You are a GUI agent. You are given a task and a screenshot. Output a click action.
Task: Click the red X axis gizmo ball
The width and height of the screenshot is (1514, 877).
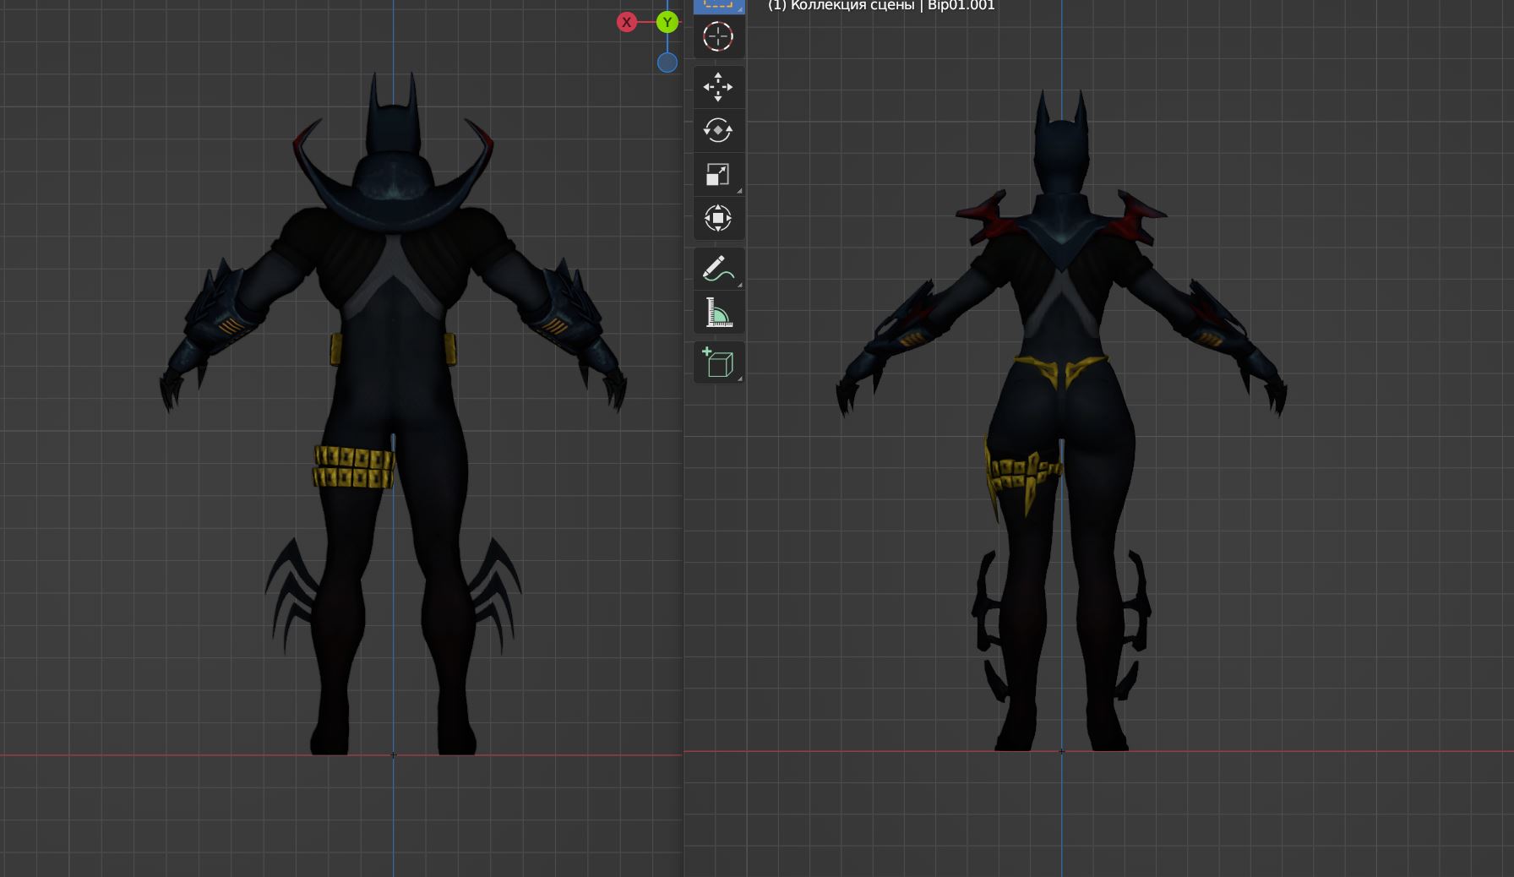pyautogui.click(x=626, y=23)
